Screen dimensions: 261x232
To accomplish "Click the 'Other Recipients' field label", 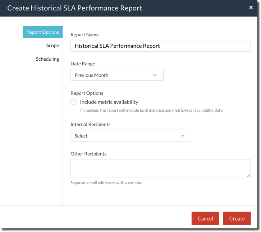I will [88, 154].
